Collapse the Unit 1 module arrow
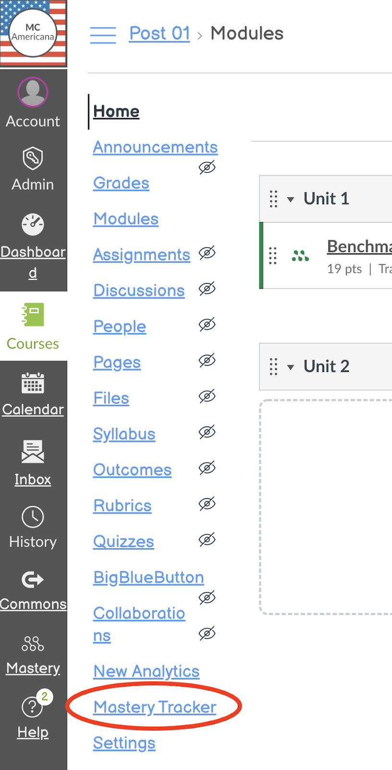The width and height of the screenshot is (392, 770). point(290,199)
